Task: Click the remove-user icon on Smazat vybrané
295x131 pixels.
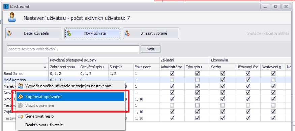Action: (127, 33)
